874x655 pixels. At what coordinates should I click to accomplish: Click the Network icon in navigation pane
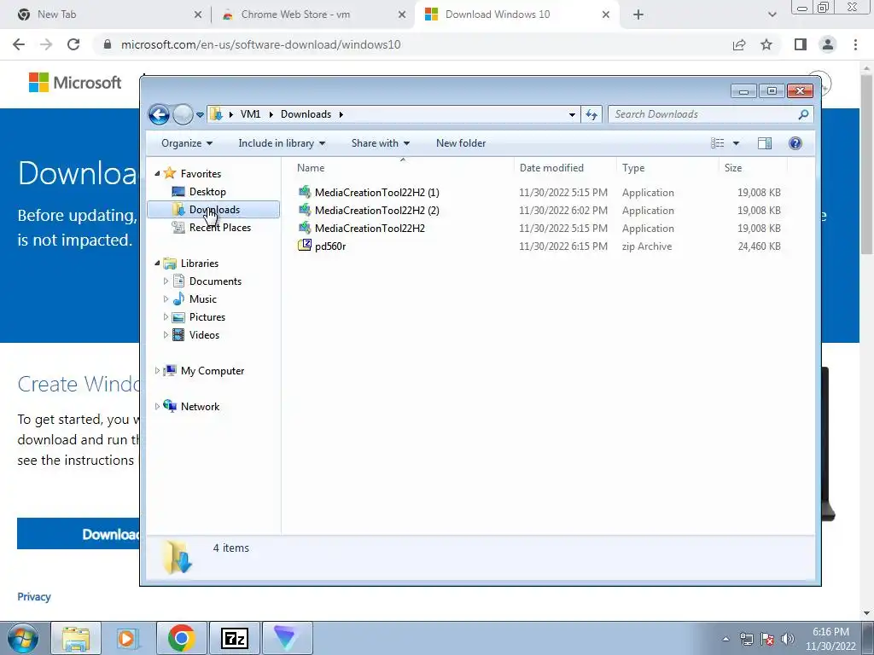[x=170, y=405]
